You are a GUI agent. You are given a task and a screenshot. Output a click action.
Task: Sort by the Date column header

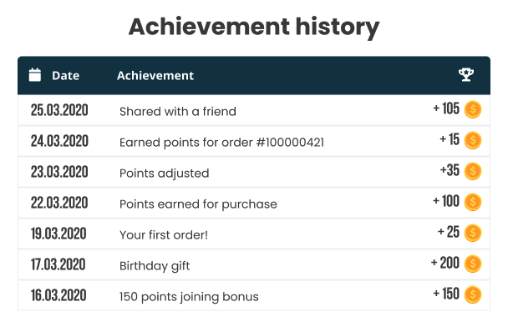click(65, 75)
